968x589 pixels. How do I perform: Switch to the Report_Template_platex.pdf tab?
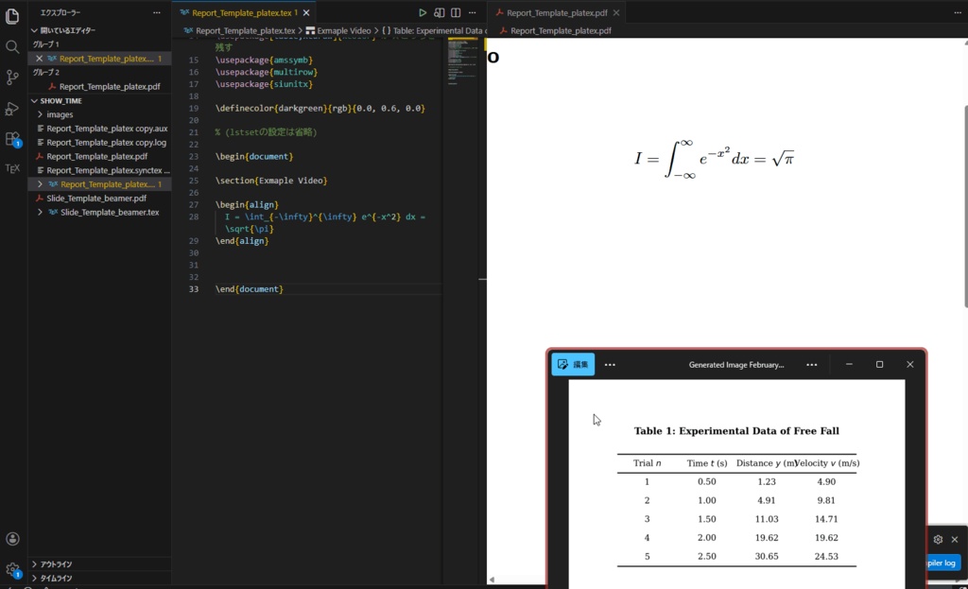click(x=556, y=12)
